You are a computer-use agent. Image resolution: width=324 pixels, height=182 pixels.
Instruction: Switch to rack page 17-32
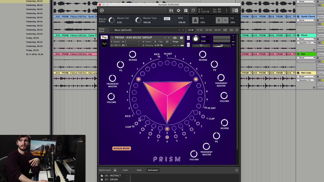199,30
